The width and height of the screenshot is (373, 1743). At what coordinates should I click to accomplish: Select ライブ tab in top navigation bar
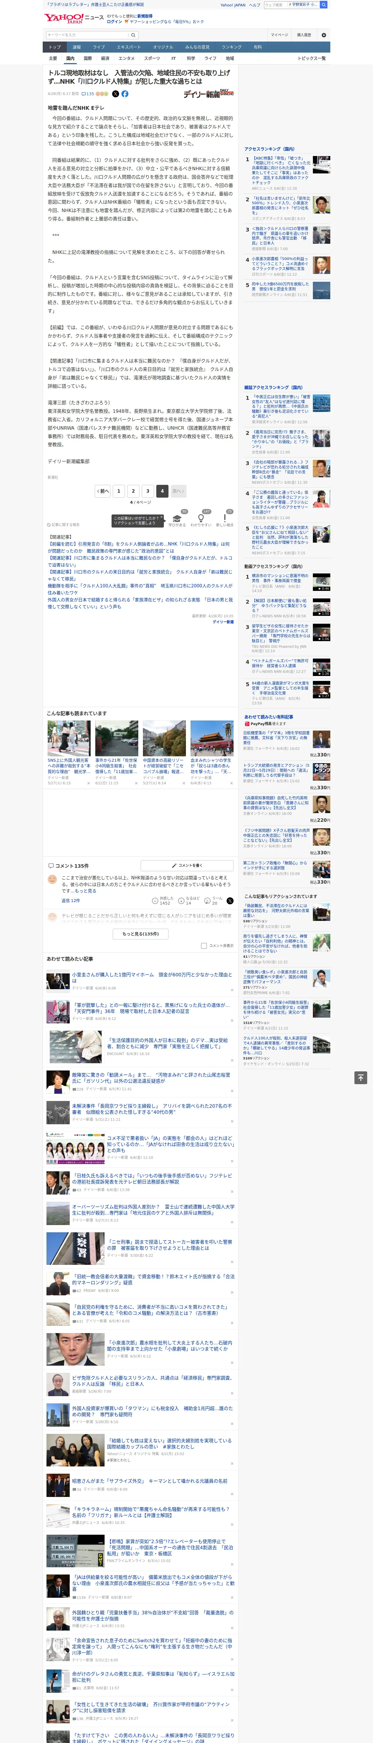99,47
